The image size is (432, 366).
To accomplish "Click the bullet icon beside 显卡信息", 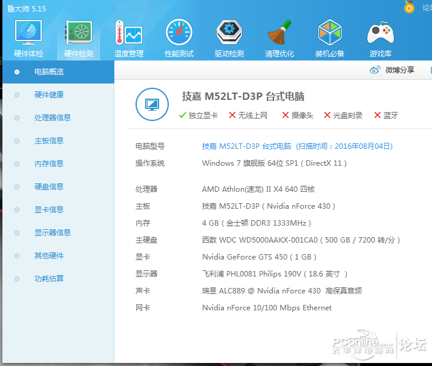I will (x=17, y=210).
